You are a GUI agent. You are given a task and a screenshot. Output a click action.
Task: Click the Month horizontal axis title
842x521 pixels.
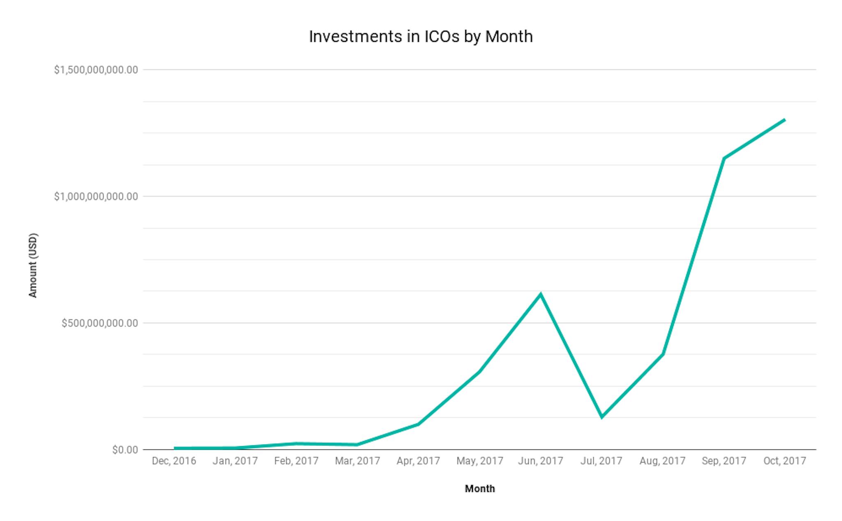tap(480, 488)
